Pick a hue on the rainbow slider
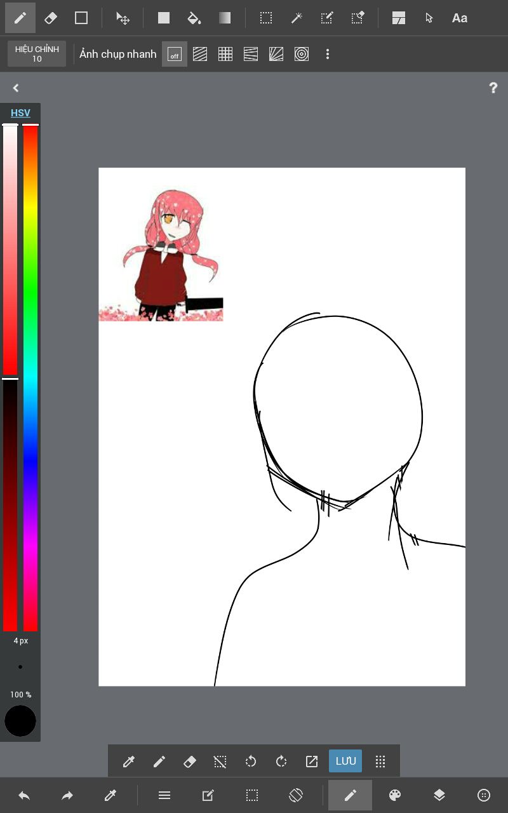Screen dimensions: 508x813 click(x=30, y=377)
